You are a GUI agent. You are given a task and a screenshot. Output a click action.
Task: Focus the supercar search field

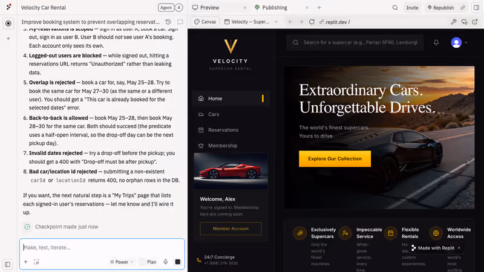(x=355, y=42)
